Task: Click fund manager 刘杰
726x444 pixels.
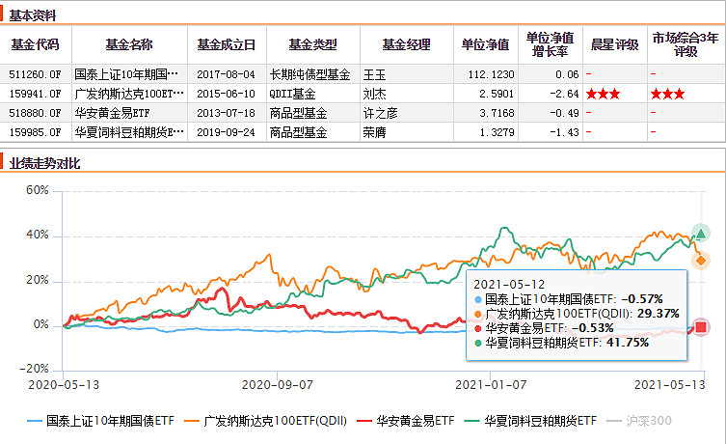Action: coord(374,94)
